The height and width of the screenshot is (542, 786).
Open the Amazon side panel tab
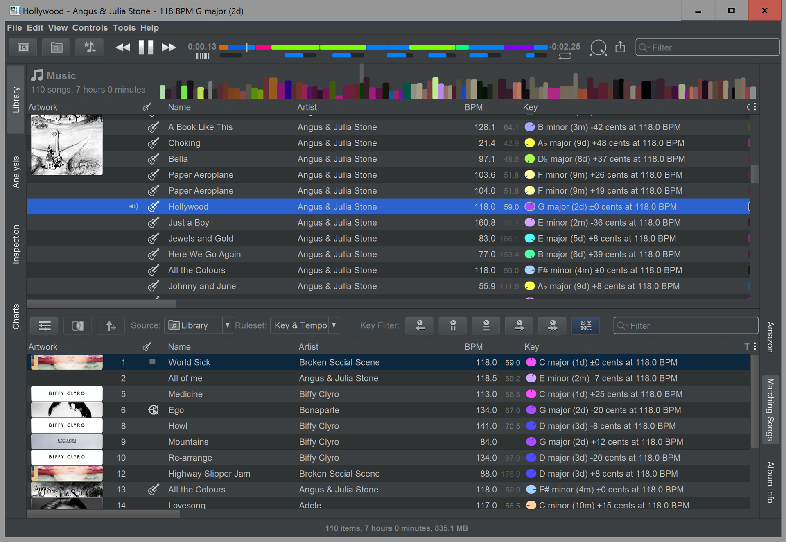(770, 337)
